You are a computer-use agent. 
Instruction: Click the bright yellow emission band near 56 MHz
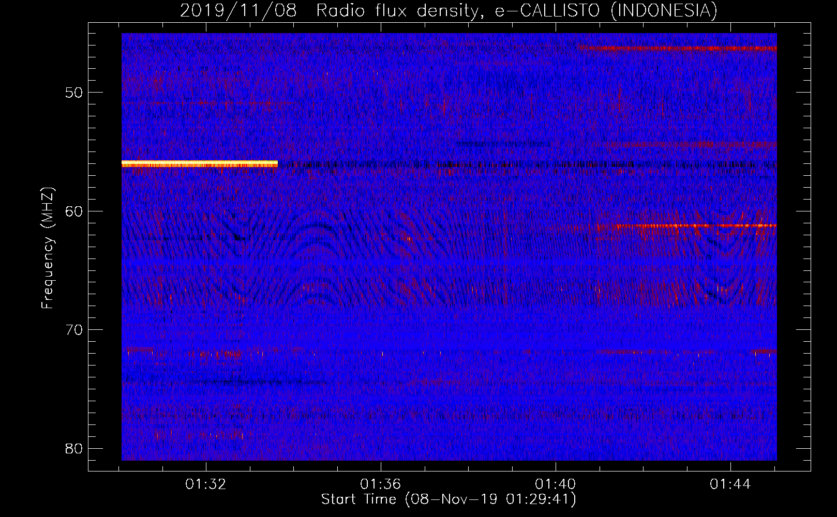(200, 164)
